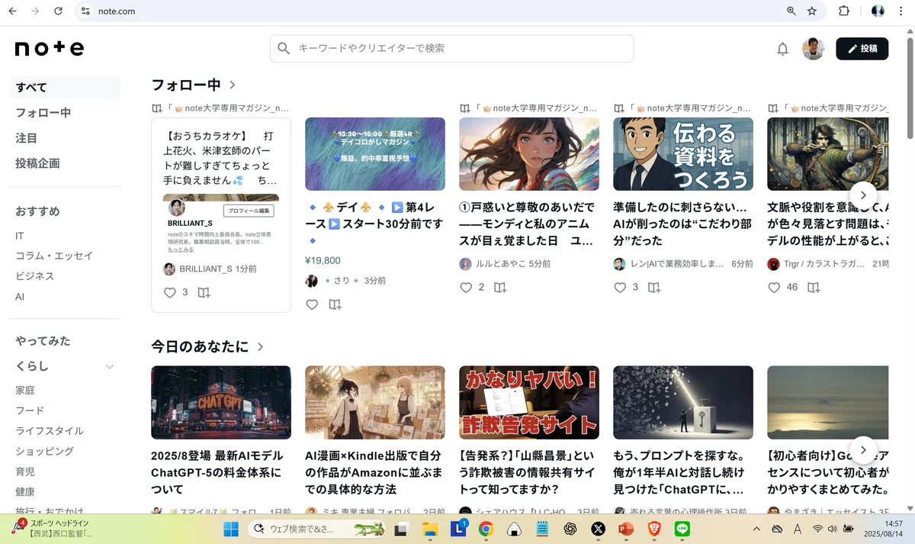Add the 第4レース post to a magazine

click(335, 304)
